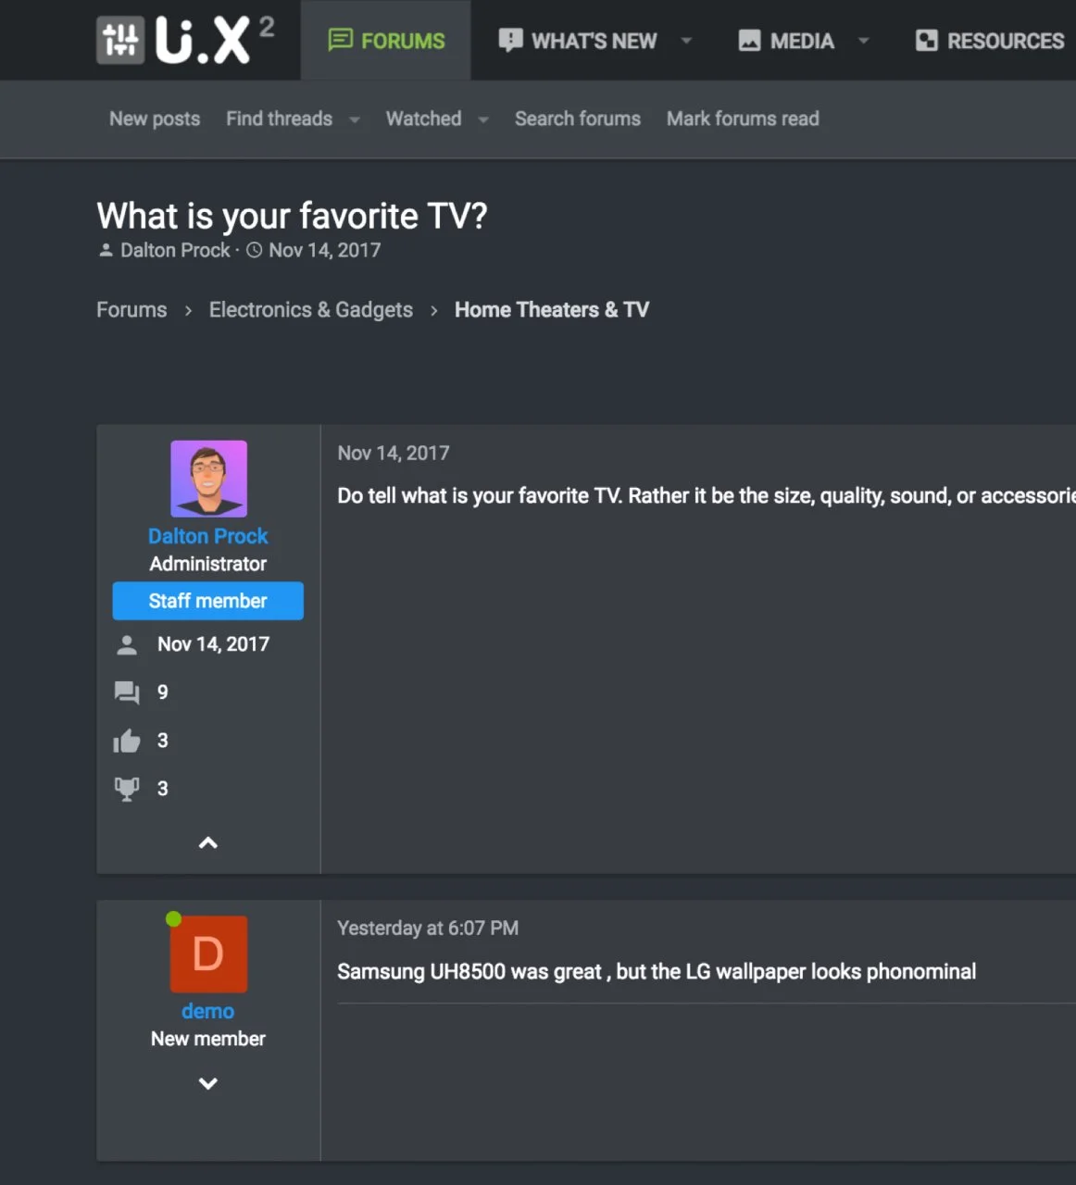Click the messages count icon in Dalton's profile
This screenshot has width=1076, height=1185.
126,692
